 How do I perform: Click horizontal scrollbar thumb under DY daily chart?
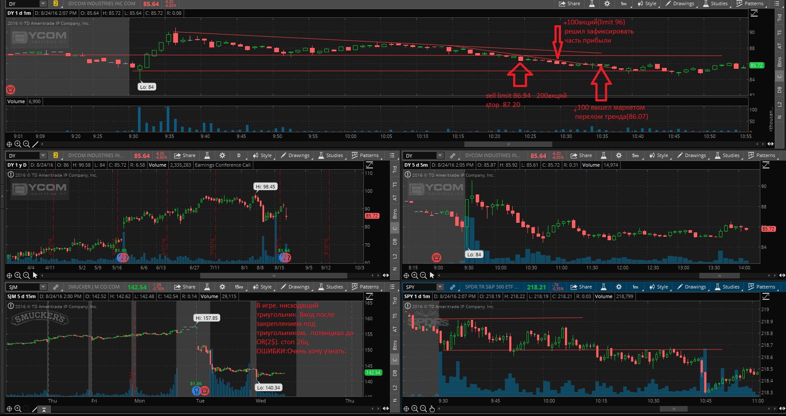(274, 275)
